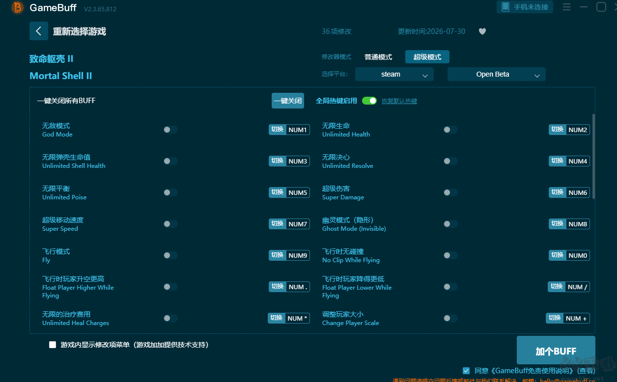Open the Open Beta version dropdown
This screenshot has width=617, height=382.
(x=497, y=74)
